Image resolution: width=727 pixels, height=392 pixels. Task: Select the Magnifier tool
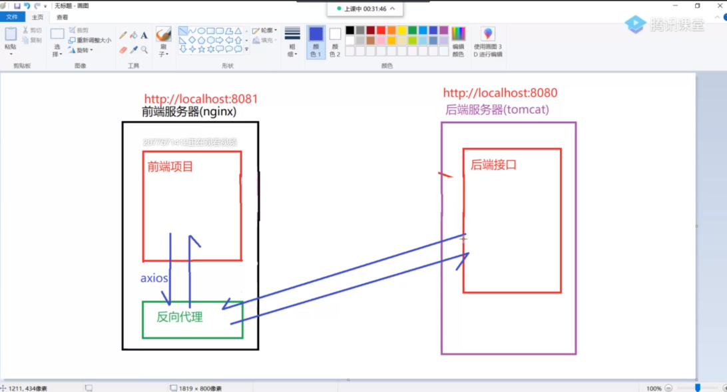[144, 50]
